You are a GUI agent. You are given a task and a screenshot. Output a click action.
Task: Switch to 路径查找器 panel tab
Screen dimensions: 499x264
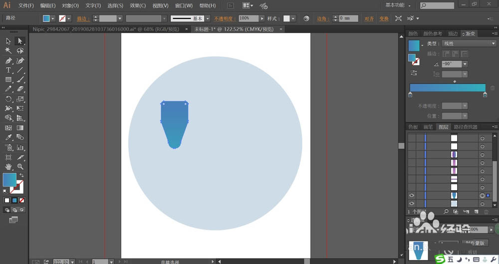pos(465,127)
